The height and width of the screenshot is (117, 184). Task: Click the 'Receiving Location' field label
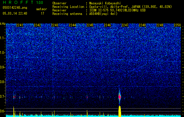tap(68, 7)
